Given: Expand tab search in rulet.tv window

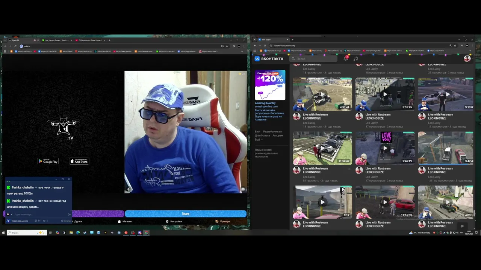Looking at the screenshot, I should pos(5,40).
